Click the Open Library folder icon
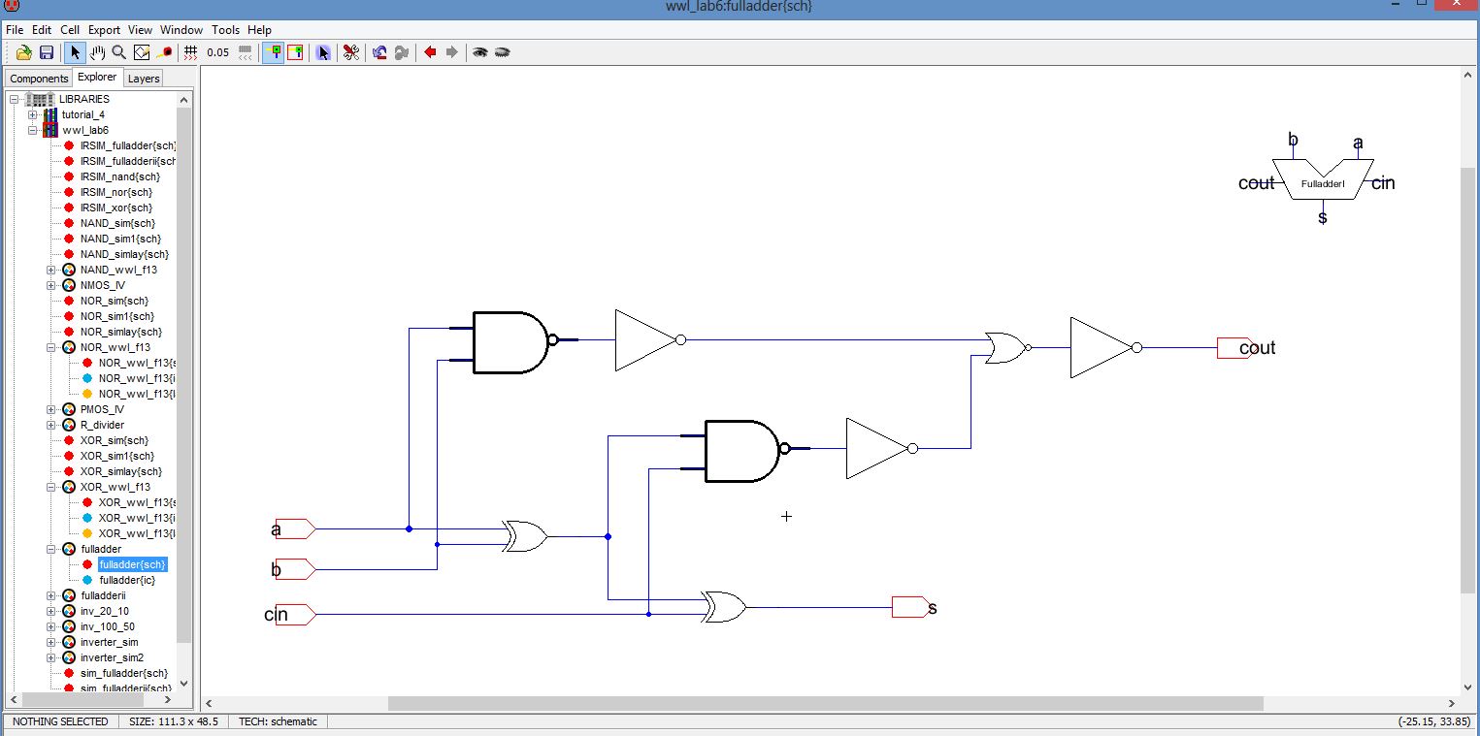1480x736 pixels. (x=23, y=52)
